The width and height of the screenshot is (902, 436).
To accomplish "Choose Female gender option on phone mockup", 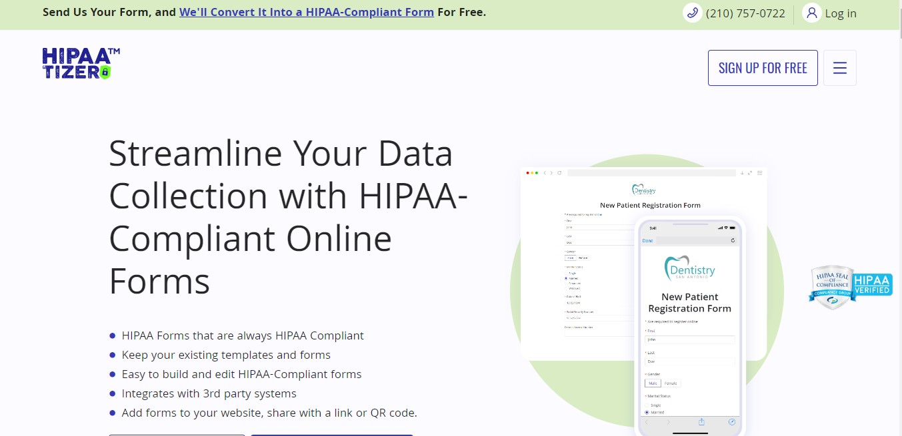I will [671, 383].
